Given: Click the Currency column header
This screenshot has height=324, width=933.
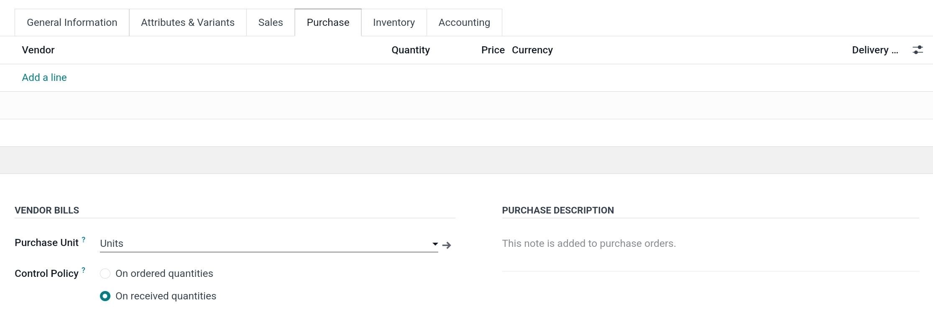Looking at the screenshot, I should click(x=532, y=50).
